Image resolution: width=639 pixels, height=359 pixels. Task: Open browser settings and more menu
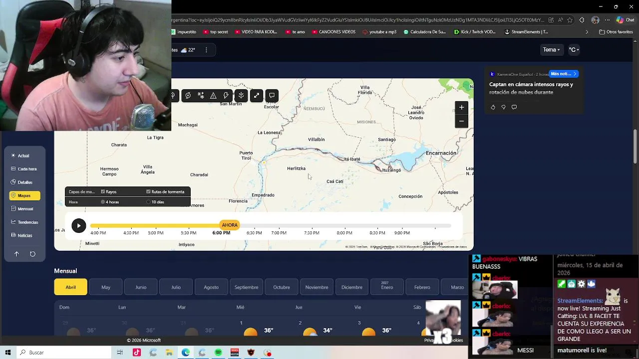click(x=608, y=20)
